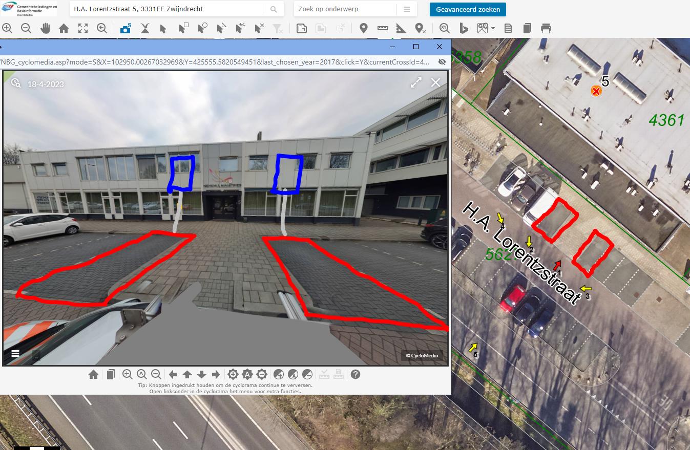
Task: Open hamburger menu in cyclorama viewer
Action: point(15,353)
